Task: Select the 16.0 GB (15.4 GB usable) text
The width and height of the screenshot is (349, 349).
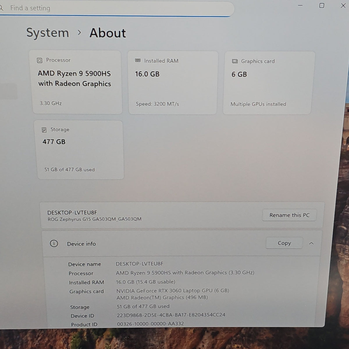Action: click(x=145, y=282)
